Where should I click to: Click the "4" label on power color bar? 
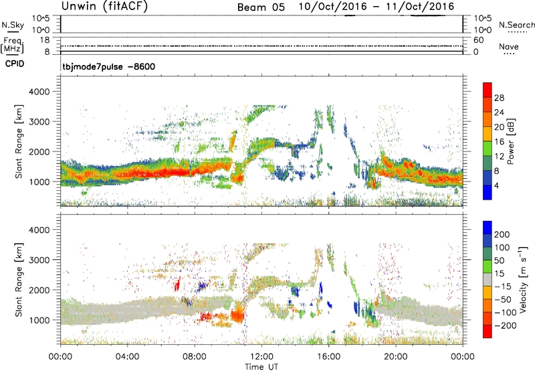click(x=496, y=185)
